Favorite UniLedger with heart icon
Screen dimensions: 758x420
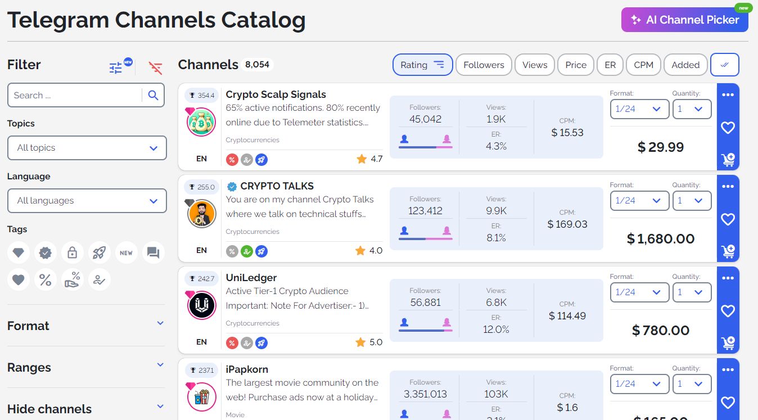(x=728, y=311)
